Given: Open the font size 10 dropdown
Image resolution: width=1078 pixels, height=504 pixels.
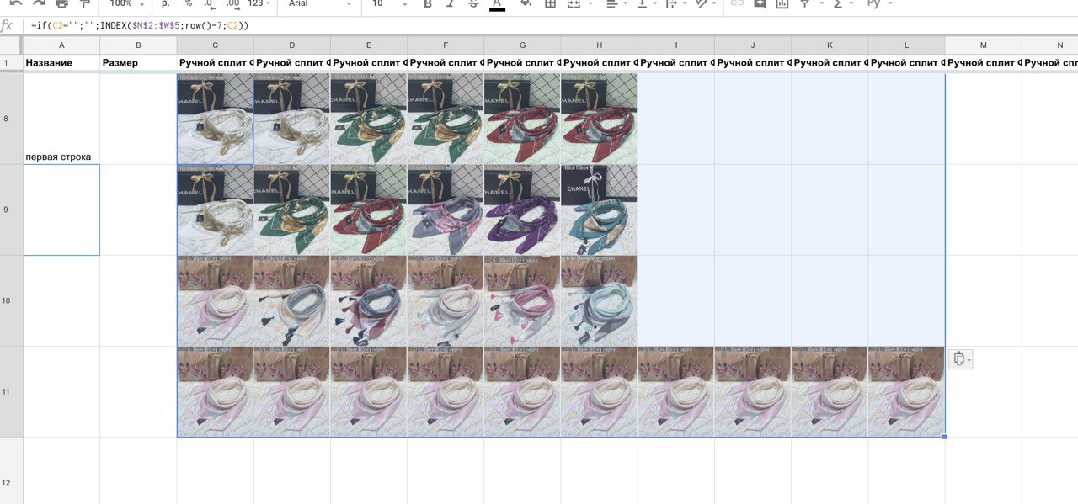Looking at the screenshot, I should [390, 4].
